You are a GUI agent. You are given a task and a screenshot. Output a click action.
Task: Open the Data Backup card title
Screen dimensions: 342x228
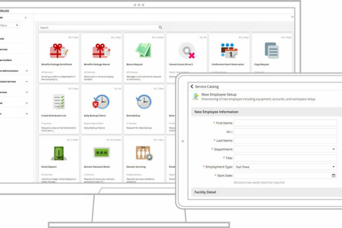133,115
